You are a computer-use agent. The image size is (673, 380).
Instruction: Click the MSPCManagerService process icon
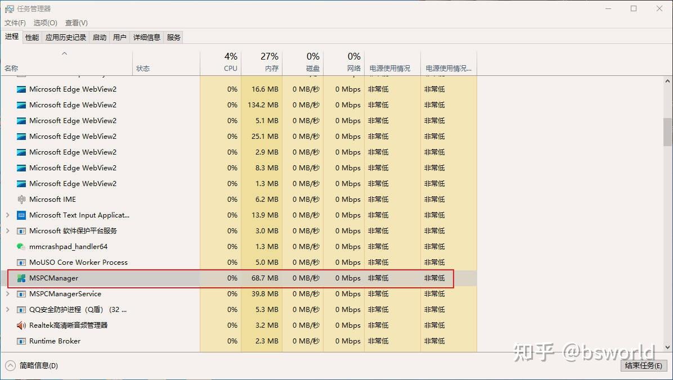point(21,293)
